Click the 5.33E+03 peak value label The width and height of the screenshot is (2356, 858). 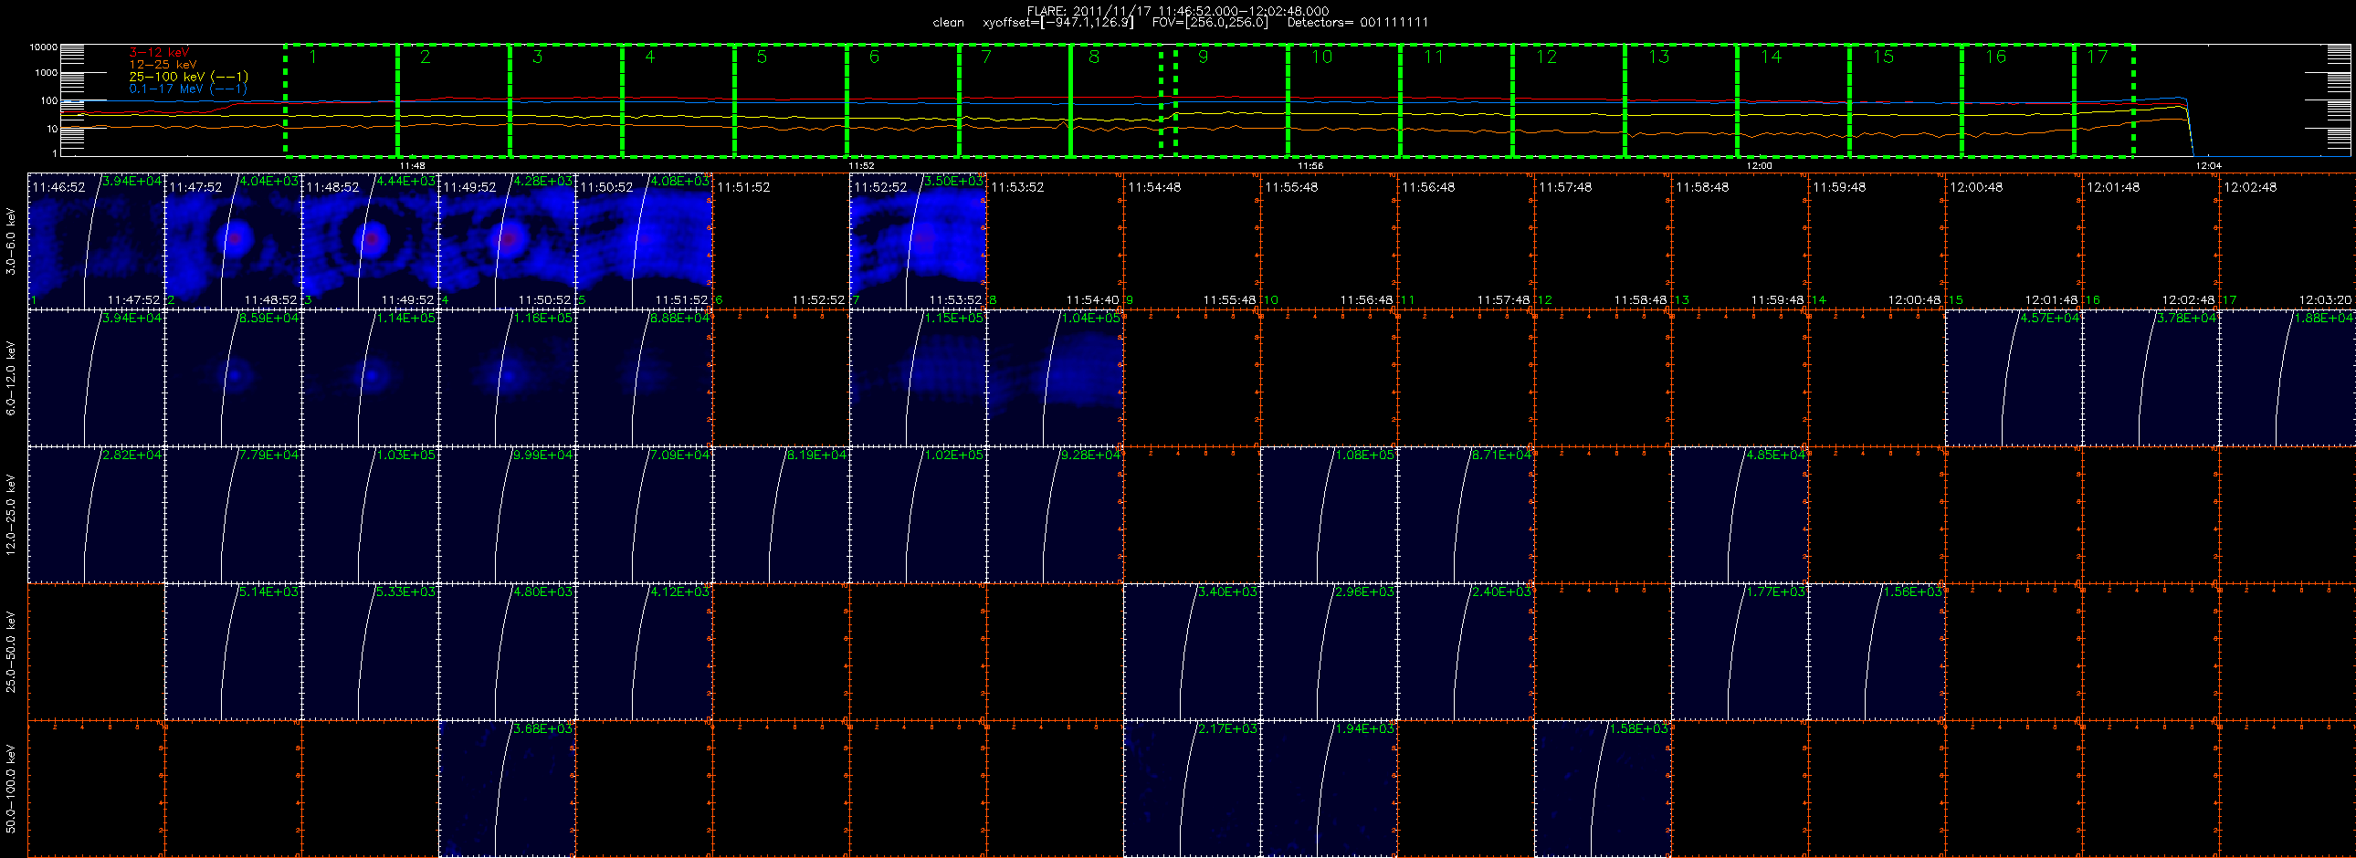[x=406, y=592]
